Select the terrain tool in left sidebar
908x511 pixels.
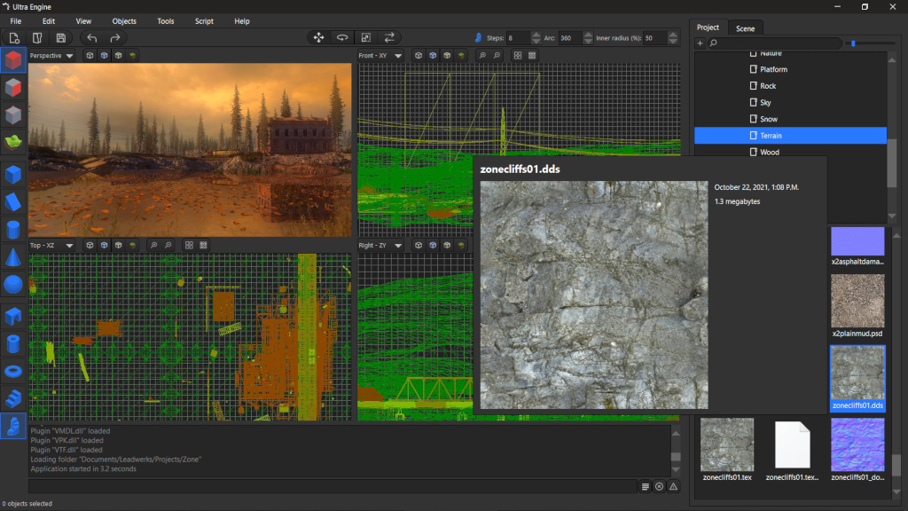(13, 142)
